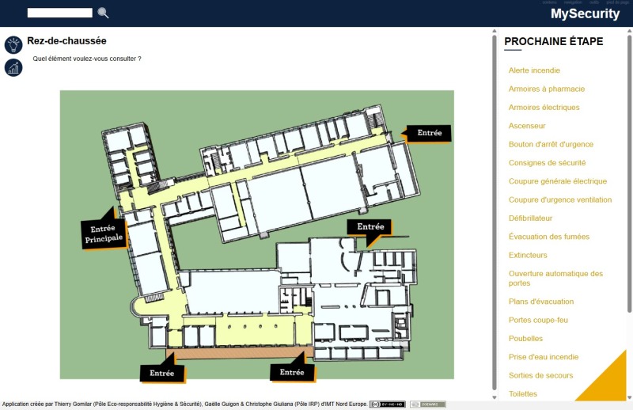Click the Creative Commons BY-NC-ND badge
633x410 pixels.
pos(387,404)
